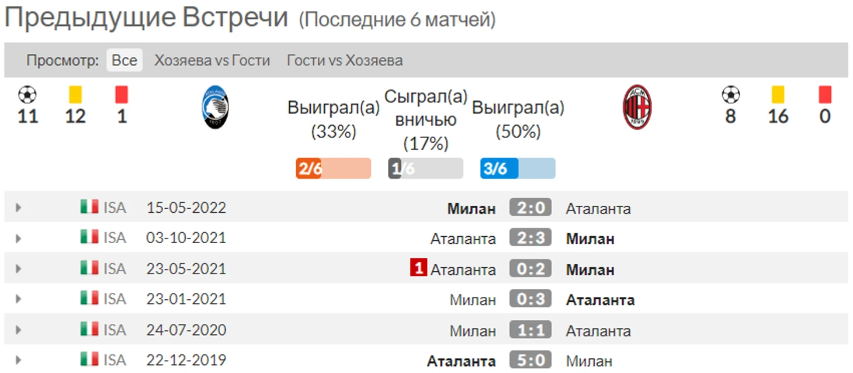The height and width of the screenshot is (373, 853).
Task: Click Milan's goals soccer ball icon
Action: click(x=730, y=95)
